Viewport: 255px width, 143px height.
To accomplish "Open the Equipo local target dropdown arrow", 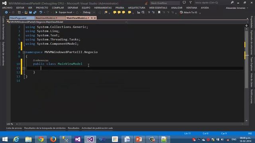I will tap(74, 12).
